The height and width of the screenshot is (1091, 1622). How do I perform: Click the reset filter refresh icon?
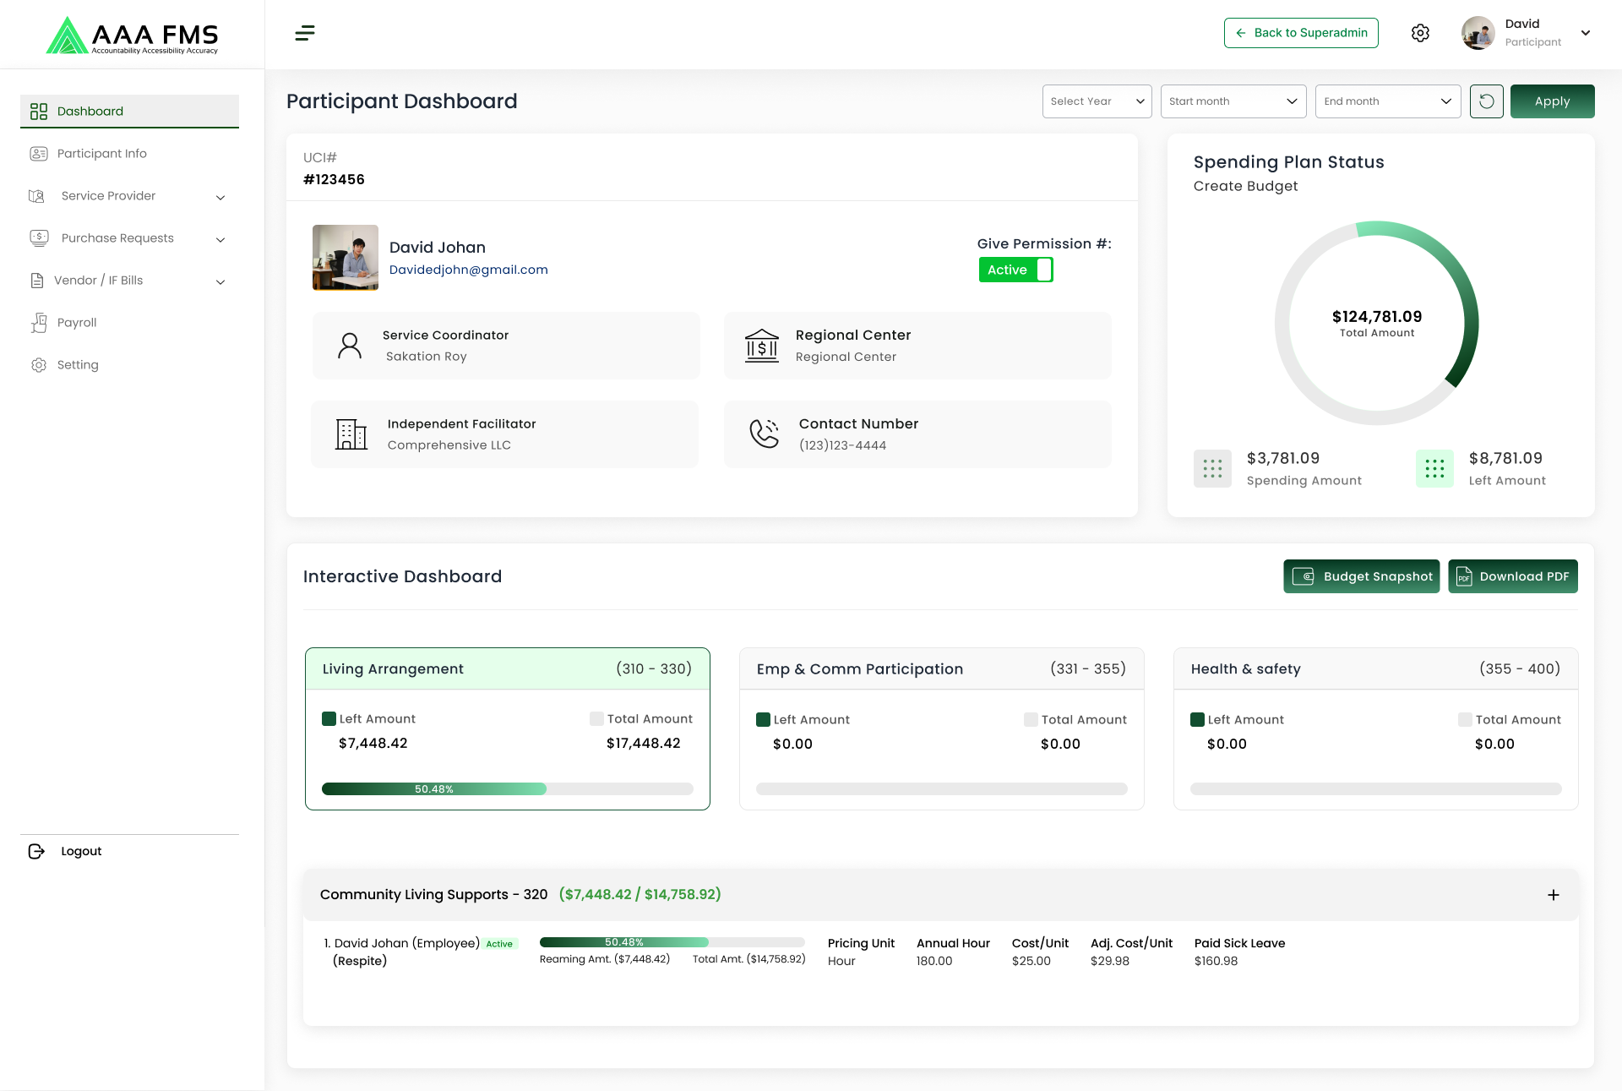1486,101
